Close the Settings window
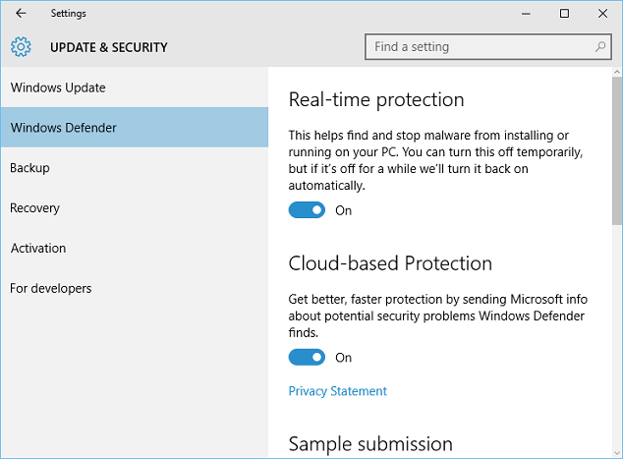Viewport: 623px width, 459px height. pos(602,14)
